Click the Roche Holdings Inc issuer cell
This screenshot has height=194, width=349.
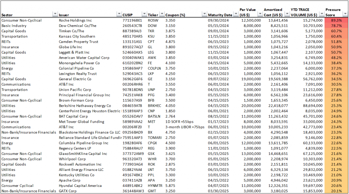coord(75,20)
